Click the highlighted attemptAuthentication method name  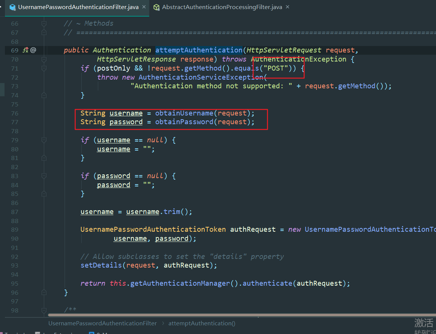point(199,50)
